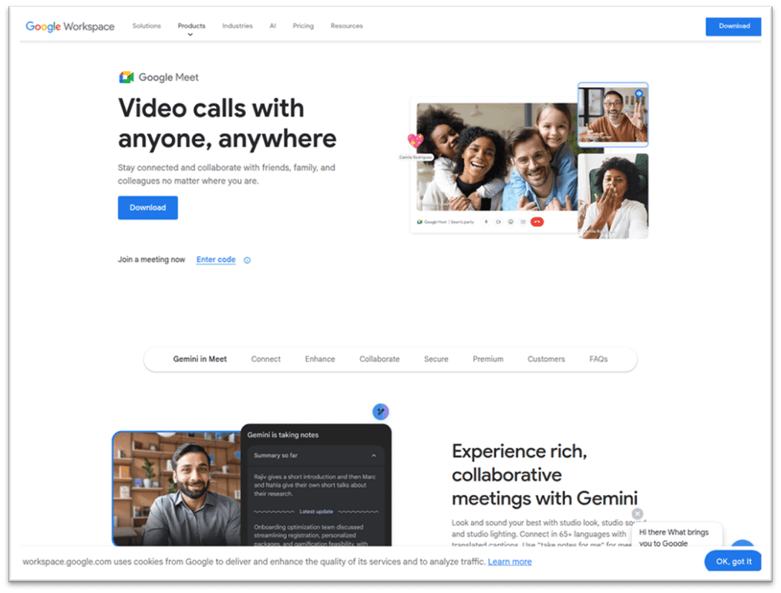Screen dimensions: 781x593
Task: Click the info icon beside Enter code
Action: (x=247, y=260)
